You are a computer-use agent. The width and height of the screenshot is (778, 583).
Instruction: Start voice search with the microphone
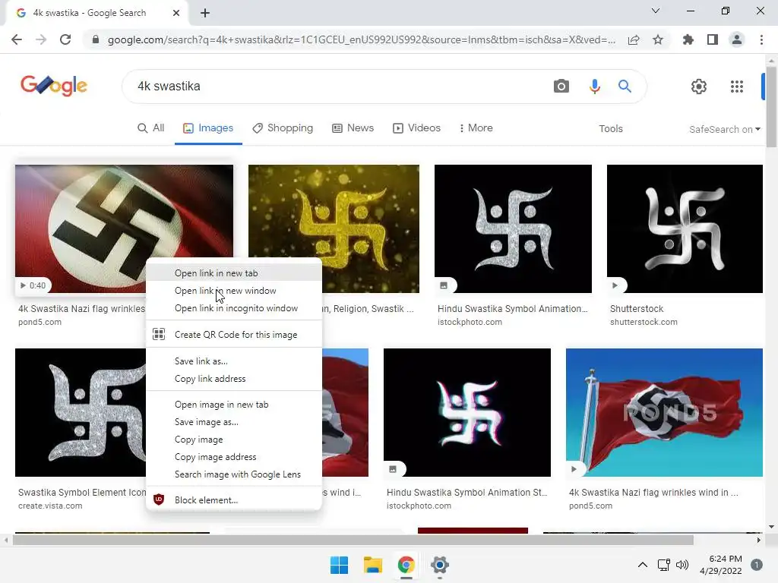[x=594, y=87]
